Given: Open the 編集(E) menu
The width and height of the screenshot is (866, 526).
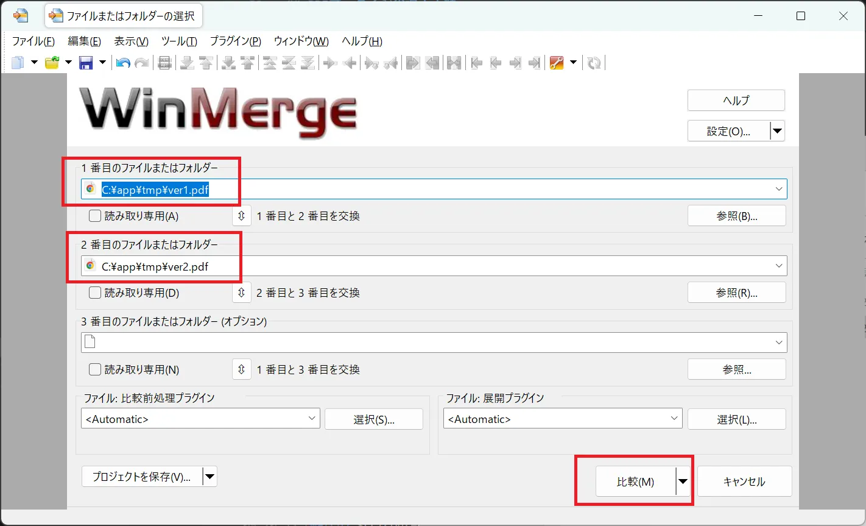Looking at the screenshot, I should (84, 41).
